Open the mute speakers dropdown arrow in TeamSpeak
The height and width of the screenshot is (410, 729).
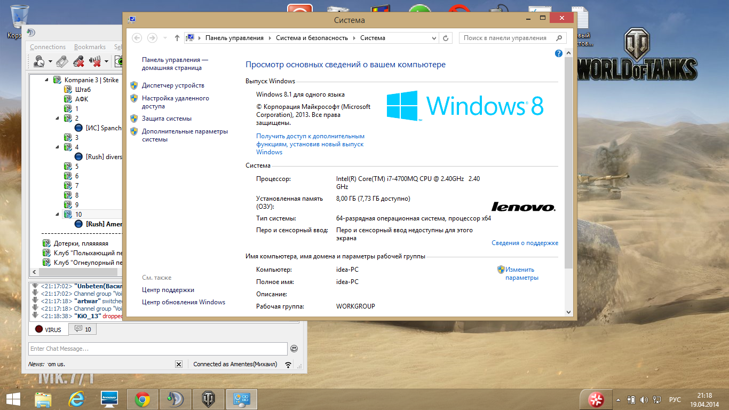(x=107, y=62)
